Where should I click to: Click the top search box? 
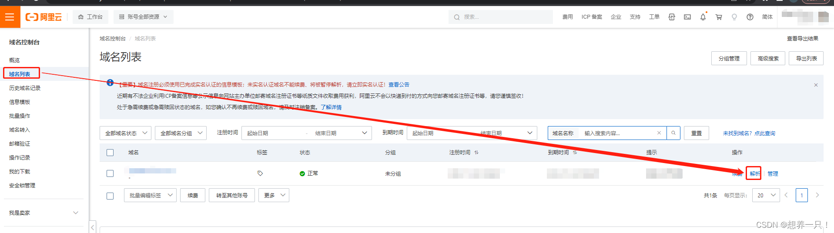coord(500,17)
